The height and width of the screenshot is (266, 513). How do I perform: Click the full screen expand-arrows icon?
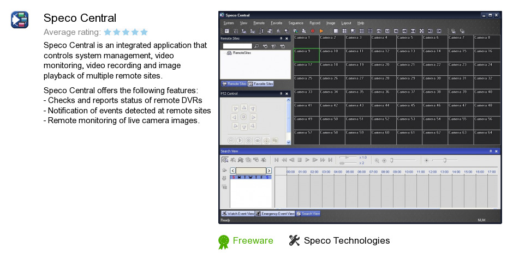tap(421, 31)
